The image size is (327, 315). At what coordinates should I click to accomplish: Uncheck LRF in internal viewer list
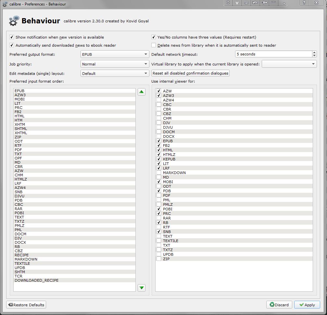tap(159, 168)
